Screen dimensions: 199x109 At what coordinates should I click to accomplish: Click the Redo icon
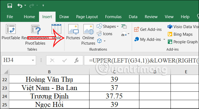click(x=32, y=6)
